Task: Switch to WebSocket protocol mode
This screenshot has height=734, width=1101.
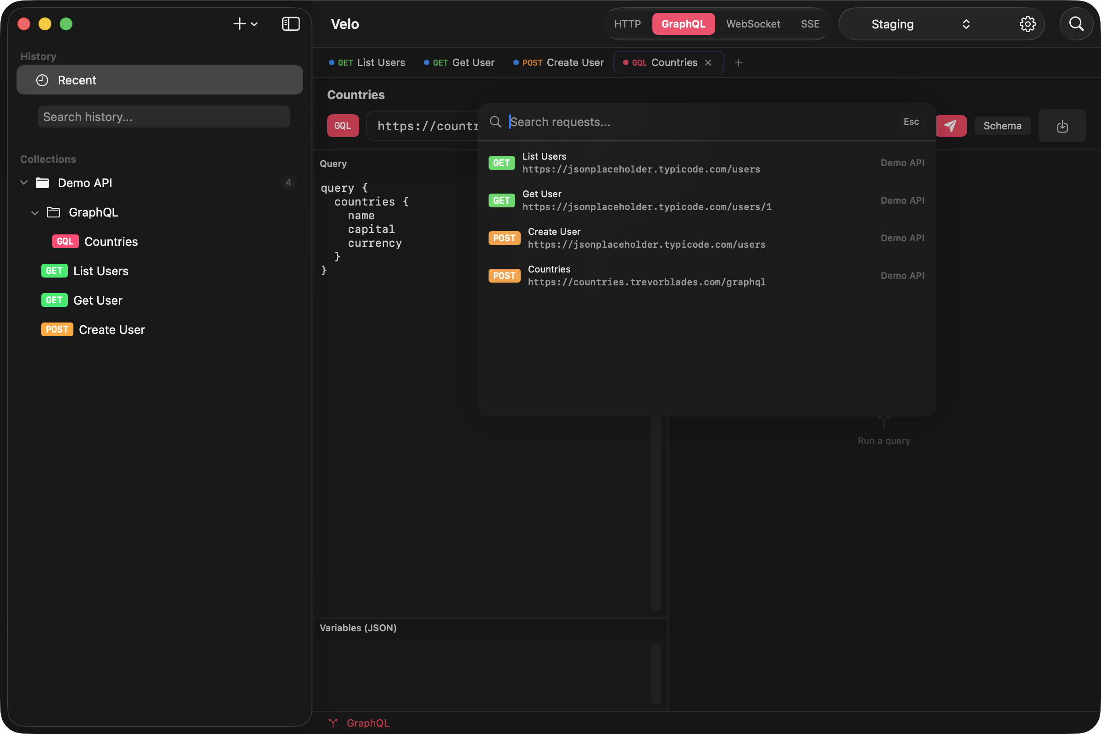Action: [753, 24]
